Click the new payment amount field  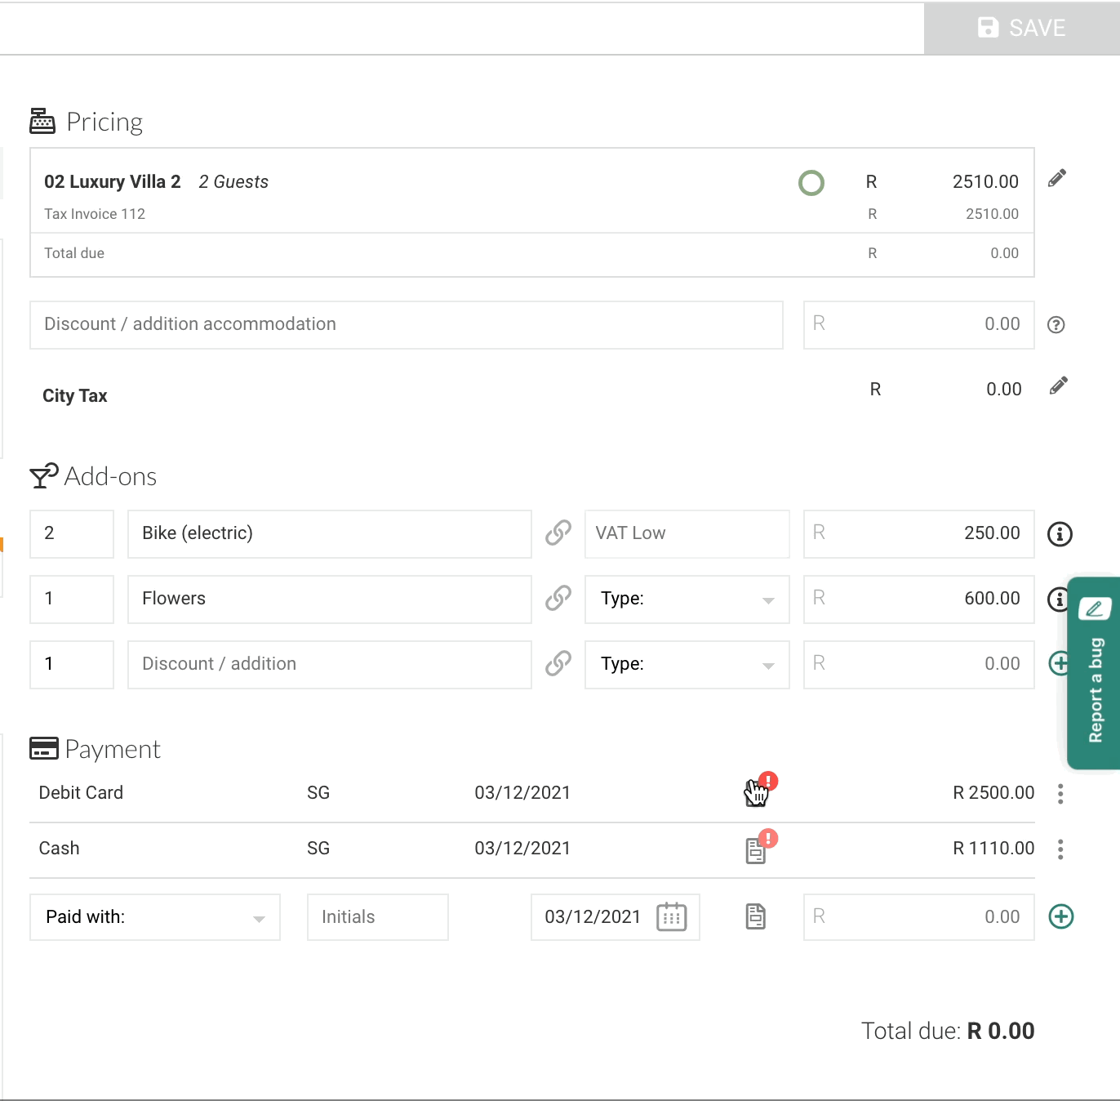[919, 917]
